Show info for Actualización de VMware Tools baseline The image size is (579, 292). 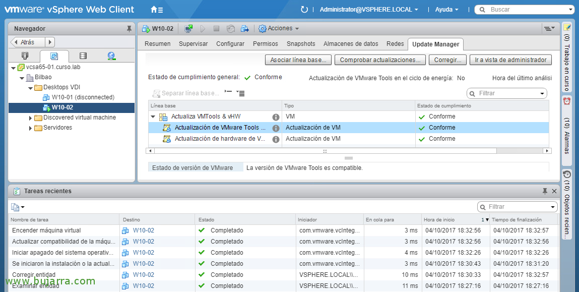click(x=276, y=128)
